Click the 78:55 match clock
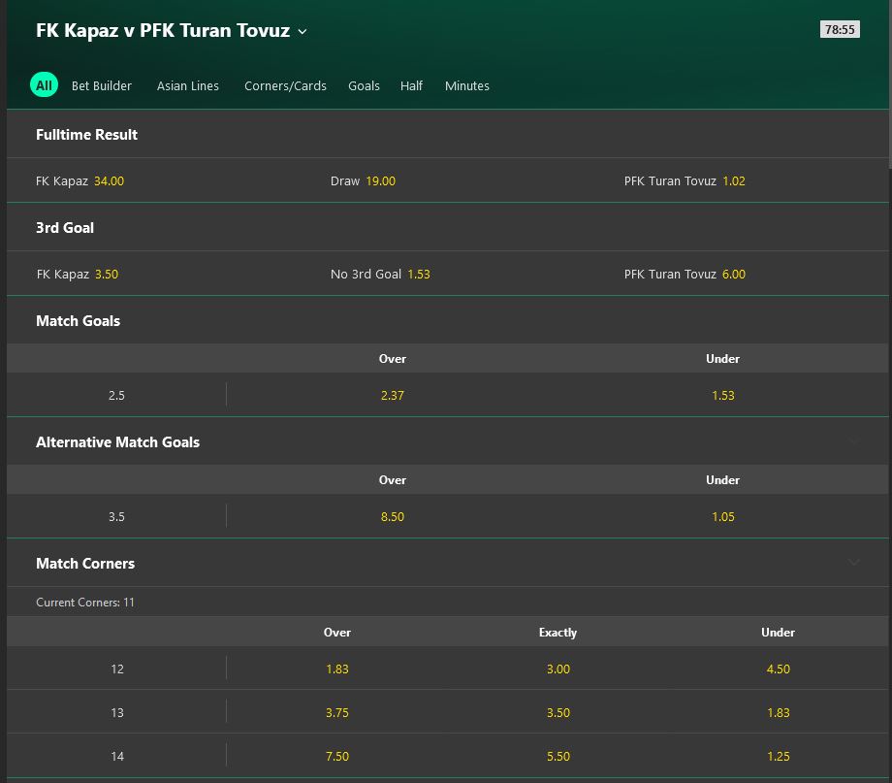 coord(840,30)
